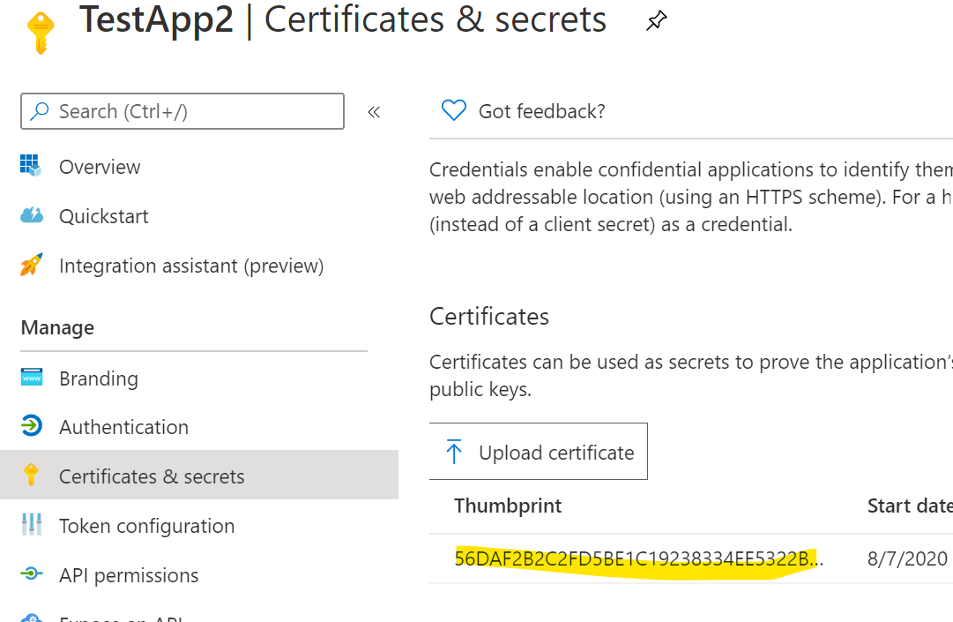The width and height of the screenshot is (953, 622).
Task: Click the Integration assistant rocket icon
Action: click(32, 265)
